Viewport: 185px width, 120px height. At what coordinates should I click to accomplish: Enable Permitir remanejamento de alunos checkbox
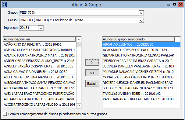pyautogui.click(x=5, y=114)
